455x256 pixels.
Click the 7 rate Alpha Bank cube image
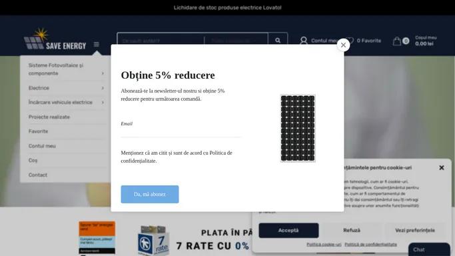click(154, 240)
